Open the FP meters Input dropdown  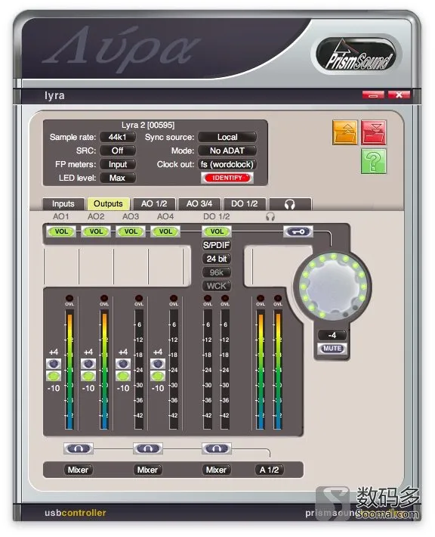(x=118, y=164)
